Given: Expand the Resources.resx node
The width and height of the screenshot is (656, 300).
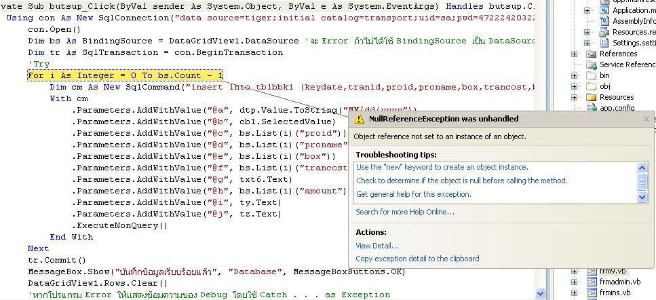Looking at the screenshot, I should 587,32.
